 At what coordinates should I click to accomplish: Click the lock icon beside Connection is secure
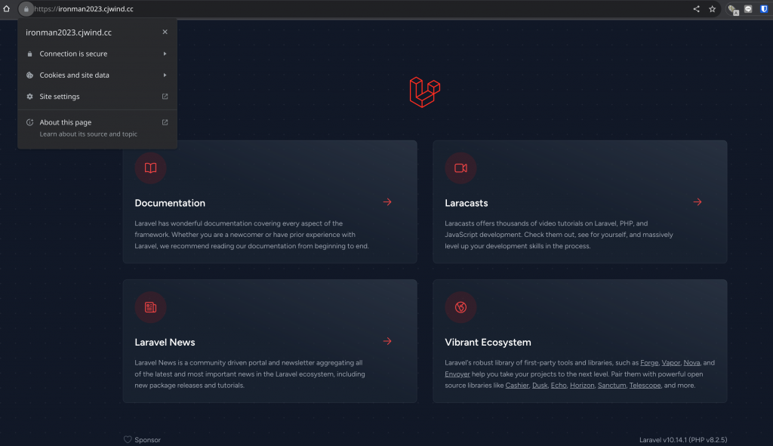pos(29,54)
